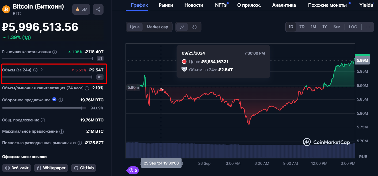Screen dimensions: 378x176
Task: Click info icon beside Объем (за 24ч)
Action: [35, 70]
